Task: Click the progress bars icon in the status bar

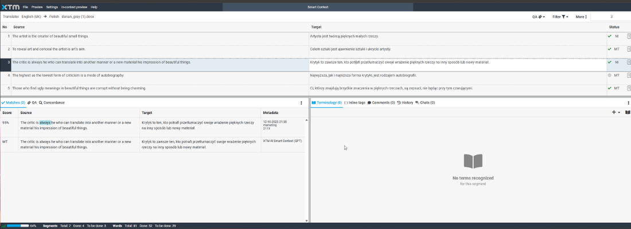Action: [3, 226]
